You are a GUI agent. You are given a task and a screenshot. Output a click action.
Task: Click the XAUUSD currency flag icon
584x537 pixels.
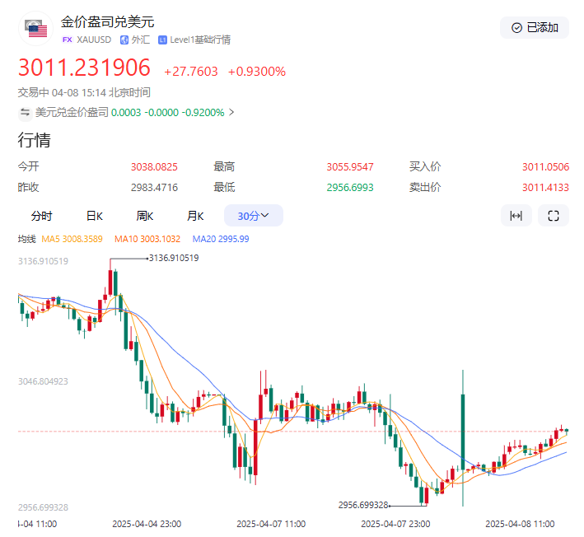pyautogui.click(x=35, y=28)
